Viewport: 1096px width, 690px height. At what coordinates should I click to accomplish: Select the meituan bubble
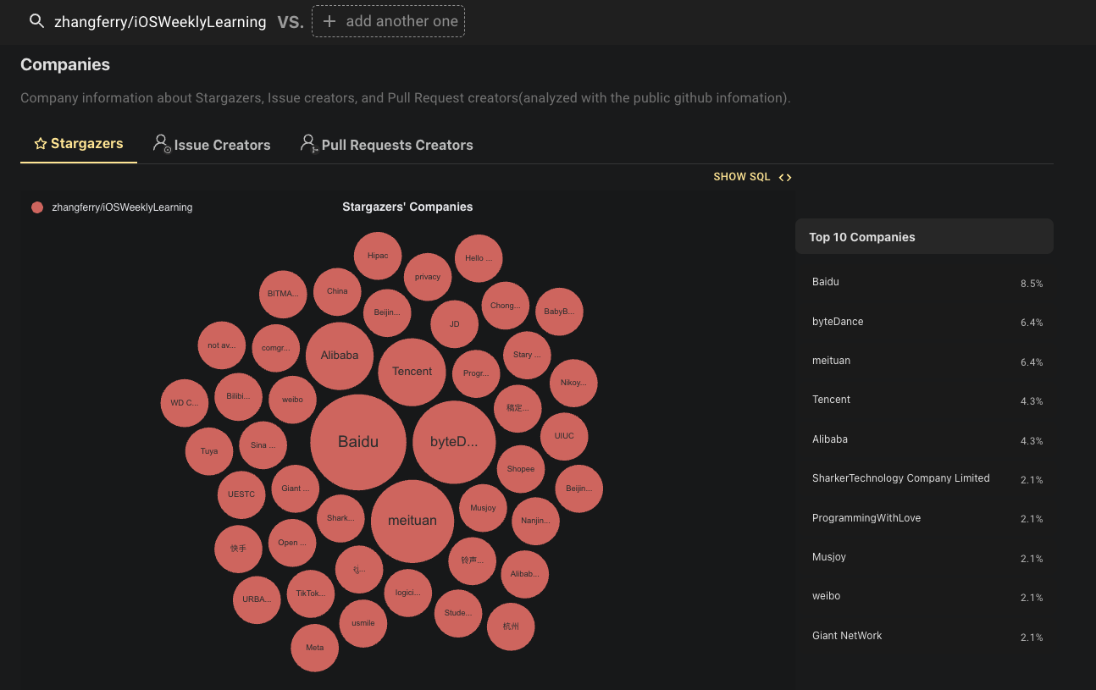point(412,521)
